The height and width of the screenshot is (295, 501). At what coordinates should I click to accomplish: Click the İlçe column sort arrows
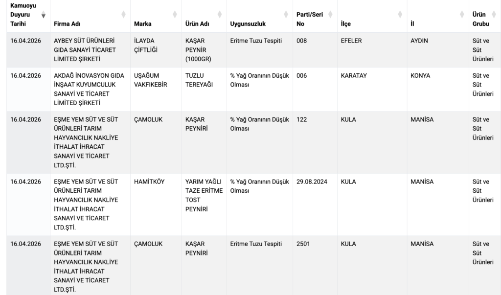401,15
